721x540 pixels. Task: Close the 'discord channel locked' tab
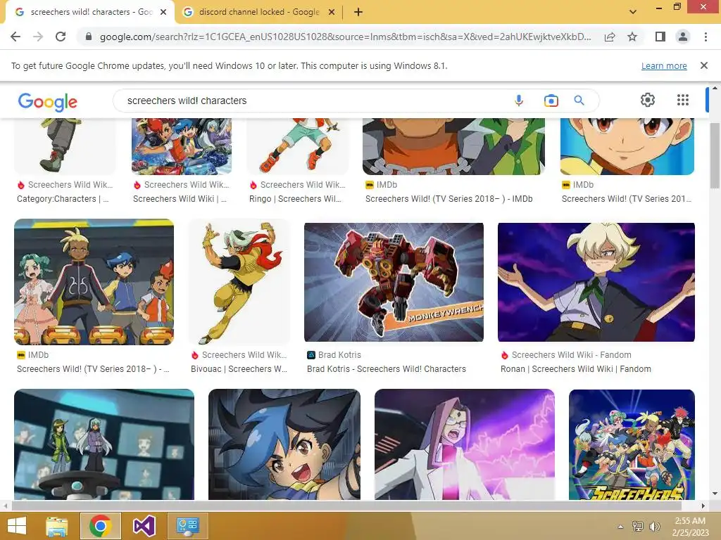(x=332, y=13)
